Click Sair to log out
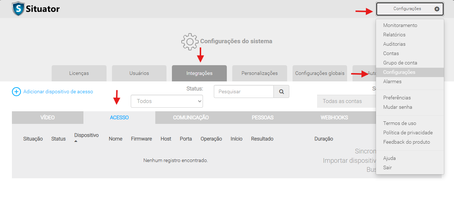Screen dimensions: 454x224 pos(387,167)
